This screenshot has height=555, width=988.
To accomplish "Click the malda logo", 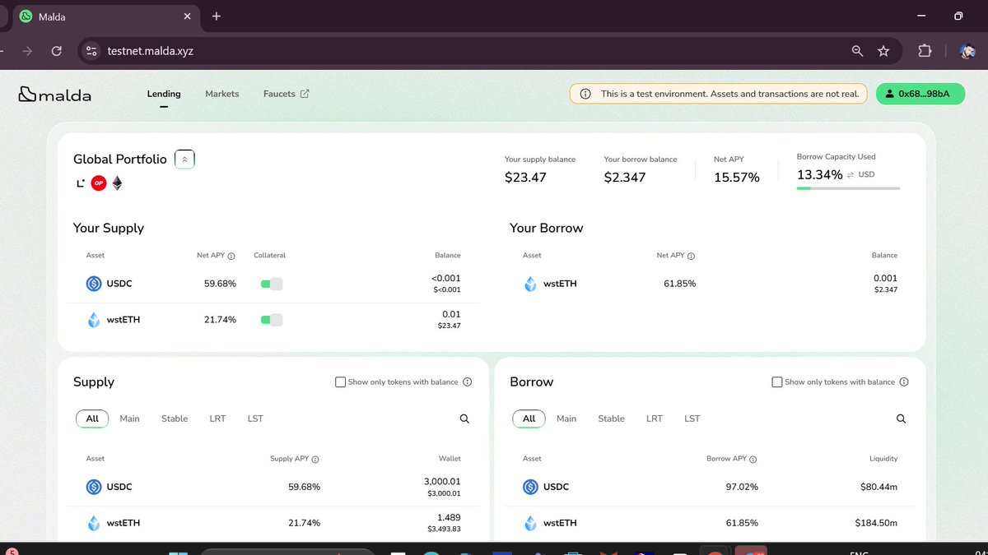I will [x=54, y=95].
